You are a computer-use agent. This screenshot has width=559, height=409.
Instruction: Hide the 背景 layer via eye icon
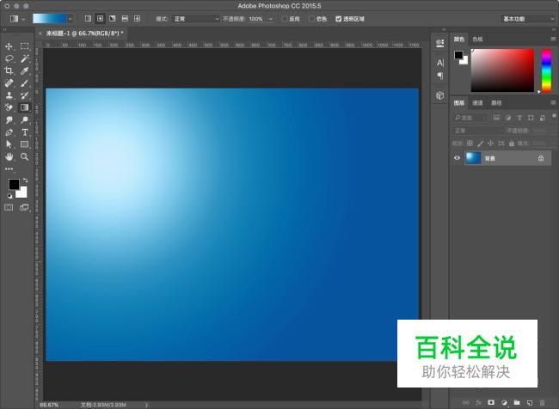pos(458,158)
